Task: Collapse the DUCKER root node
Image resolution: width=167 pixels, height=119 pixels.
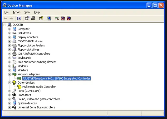Action: (5, 25)
